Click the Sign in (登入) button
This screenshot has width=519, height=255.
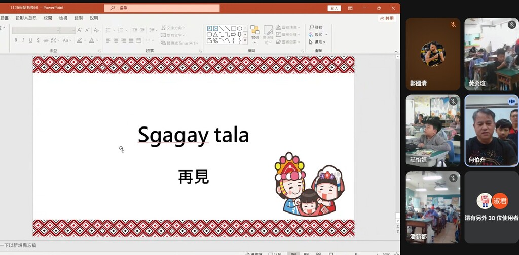coord(335,8)
